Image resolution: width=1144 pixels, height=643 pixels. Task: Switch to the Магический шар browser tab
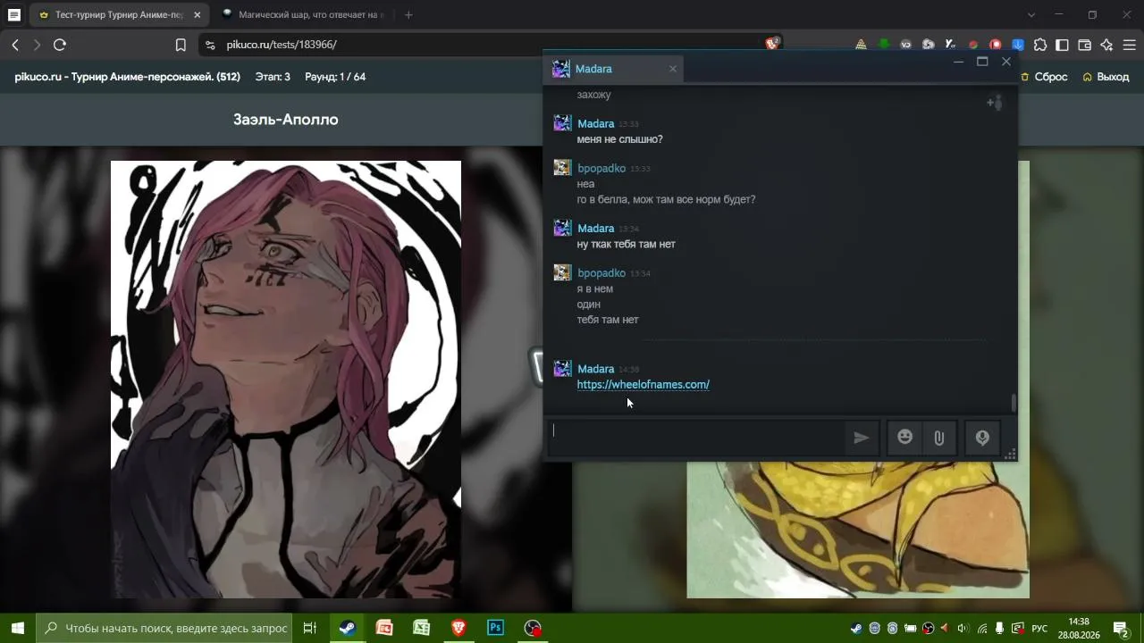[304, 15]
